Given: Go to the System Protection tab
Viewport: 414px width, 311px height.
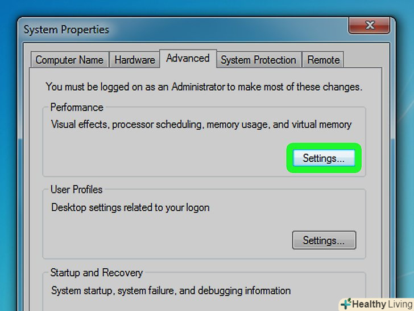Looking at the screenshot, I should pyautogui.click(x=258, y=60).
